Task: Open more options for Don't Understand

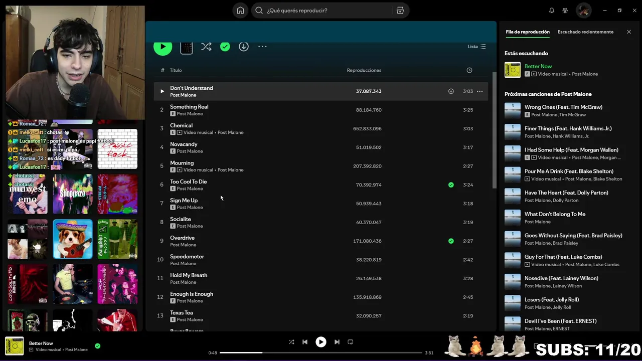Action: coord(479,91)
